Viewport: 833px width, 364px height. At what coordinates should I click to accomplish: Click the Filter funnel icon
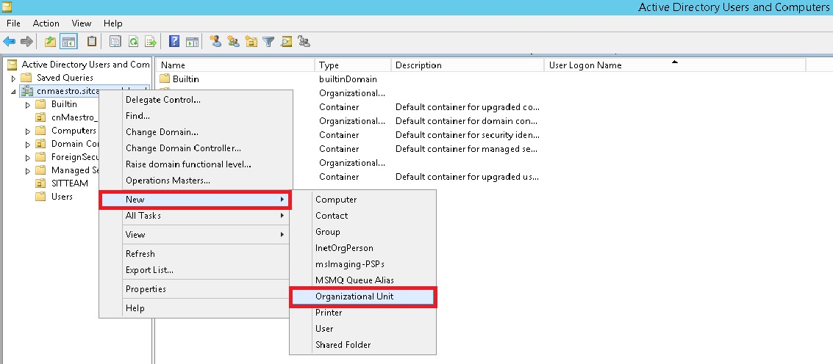pyautogui.click(x=269, y=42)
